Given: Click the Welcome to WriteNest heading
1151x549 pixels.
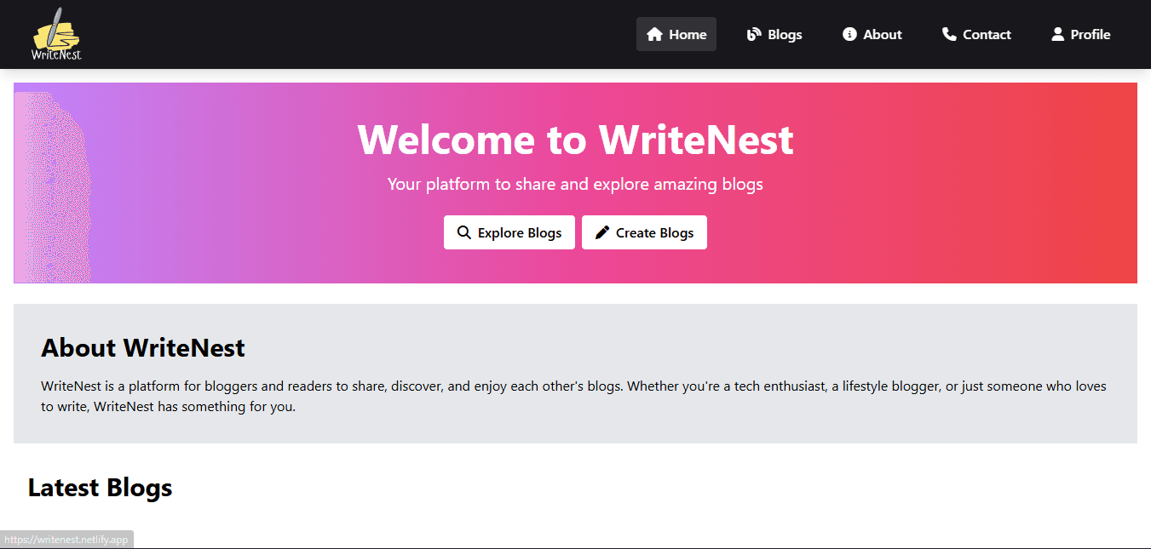Looking at the screenshot, I should coord(575,140).
